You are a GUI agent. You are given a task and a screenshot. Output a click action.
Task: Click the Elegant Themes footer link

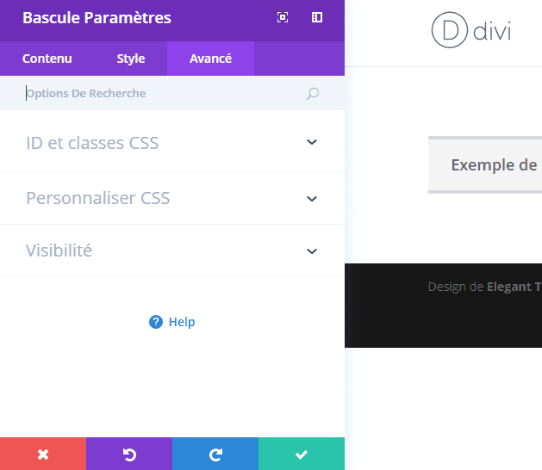coord(514,287)
